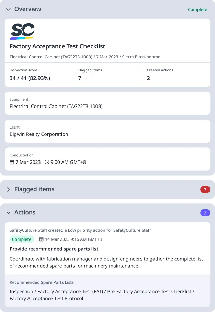Click the calendar icon under Conducted on

12,162
